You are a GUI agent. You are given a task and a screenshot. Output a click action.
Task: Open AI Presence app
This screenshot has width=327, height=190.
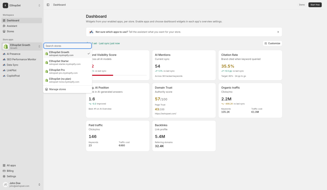[x=22, y=54]
